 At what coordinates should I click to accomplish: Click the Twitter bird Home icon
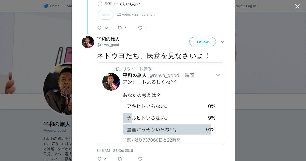[x=46, y=6]
